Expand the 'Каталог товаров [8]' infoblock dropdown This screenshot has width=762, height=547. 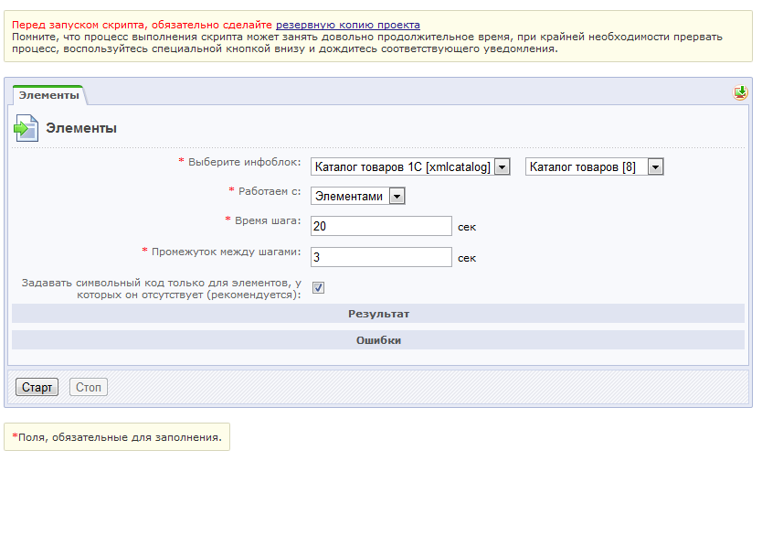pyautogui.click(x=594, y=167)
